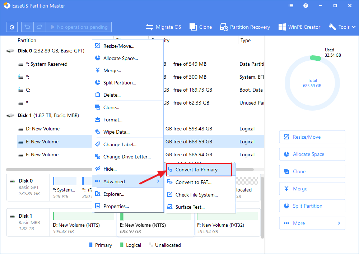This screenshot has width=359, height=254.
Task: Click Allocate Space button in right panel
Action: point(312,154)
